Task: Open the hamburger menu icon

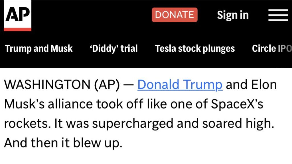Action: coord(278,15)
